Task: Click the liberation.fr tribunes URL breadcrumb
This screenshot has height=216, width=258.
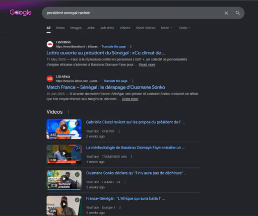Action: (77, 47)
